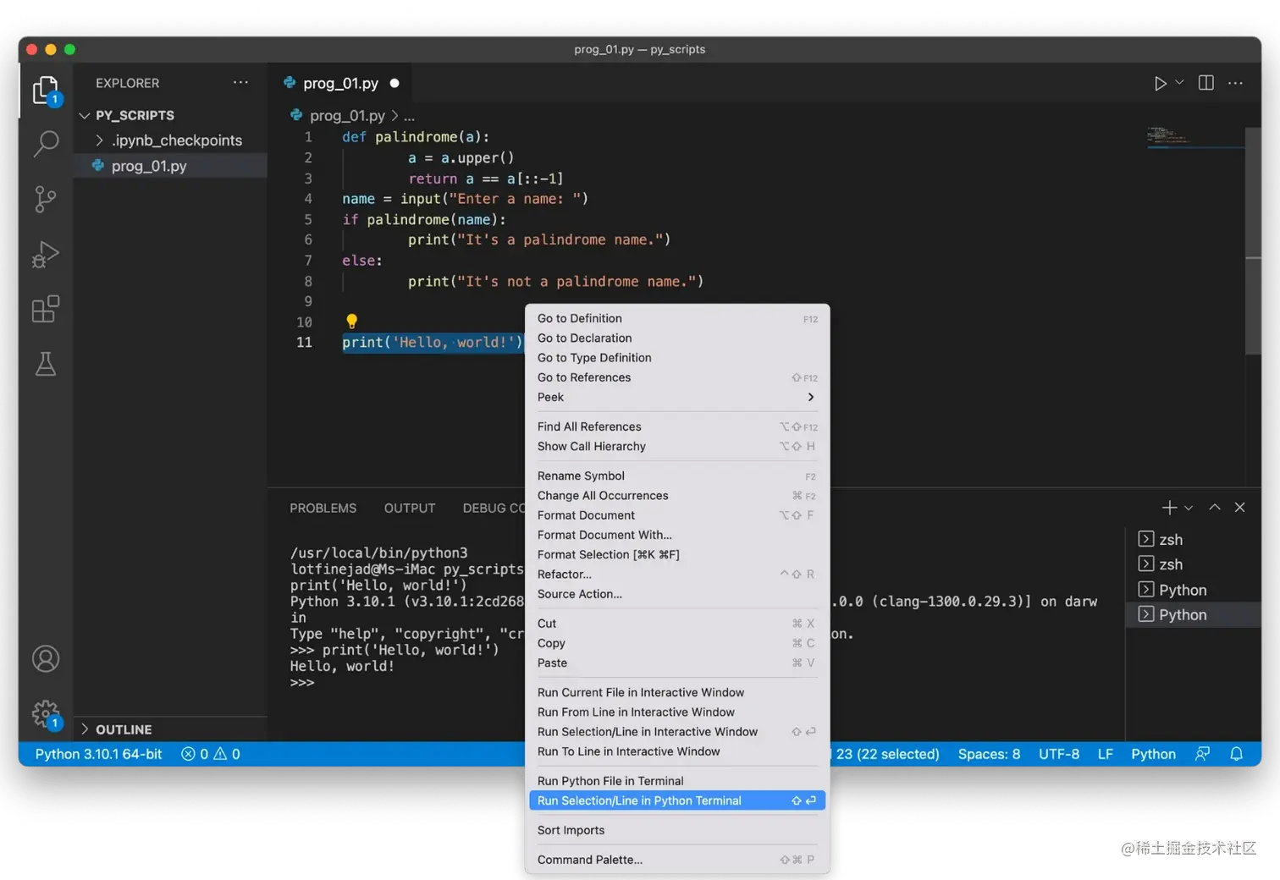Switch to the OUTPUT panel tab
Viewport: 1280px width, 880px height.
410,508
